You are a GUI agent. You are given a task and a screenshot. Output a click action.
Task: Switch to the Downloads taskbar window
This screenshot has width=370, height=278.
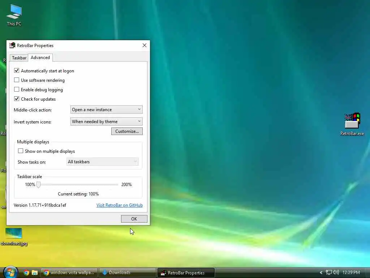[128, 273]
